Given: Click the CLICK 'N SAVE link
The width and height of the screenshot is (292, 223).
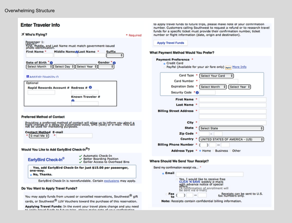Looking at the screenshot, I should 189,182.
